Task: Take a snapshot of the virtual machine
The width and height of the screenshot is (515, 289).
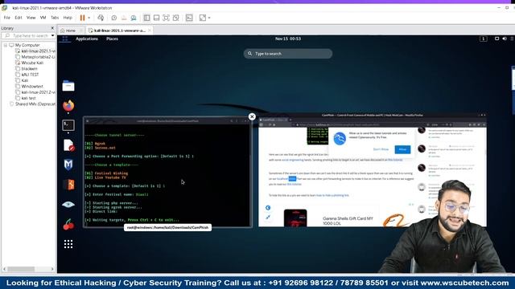Action: (x=114, y=18)
